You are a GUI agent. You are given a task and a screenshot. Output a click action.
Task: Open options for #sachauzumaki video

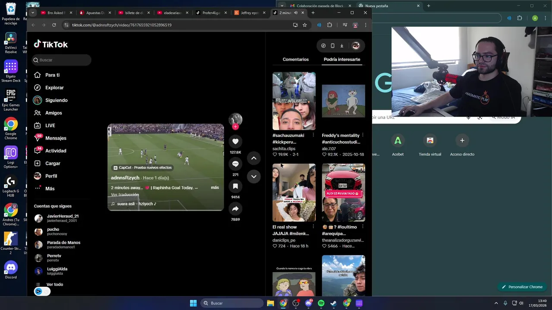(313, 135)
